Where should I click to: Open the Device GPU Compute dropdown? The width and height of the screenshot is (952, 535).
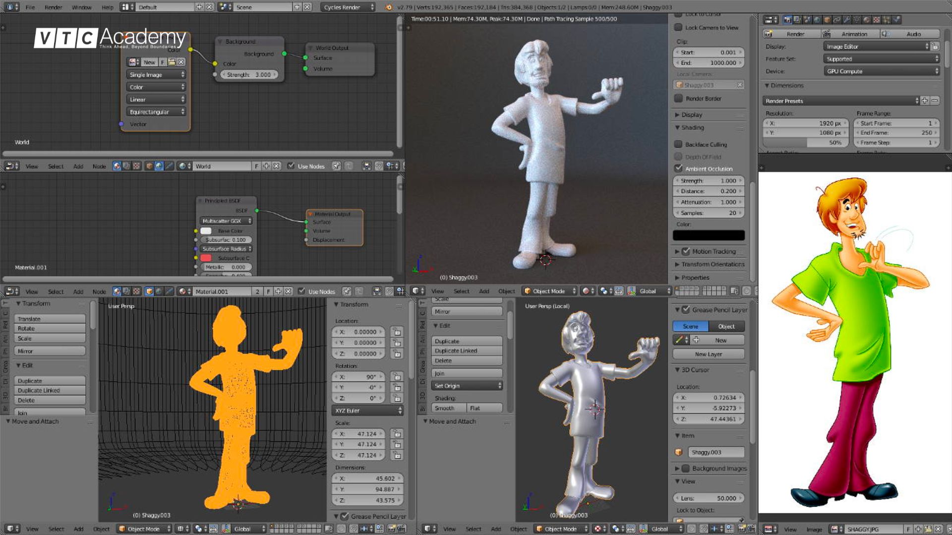pos(881,71)
